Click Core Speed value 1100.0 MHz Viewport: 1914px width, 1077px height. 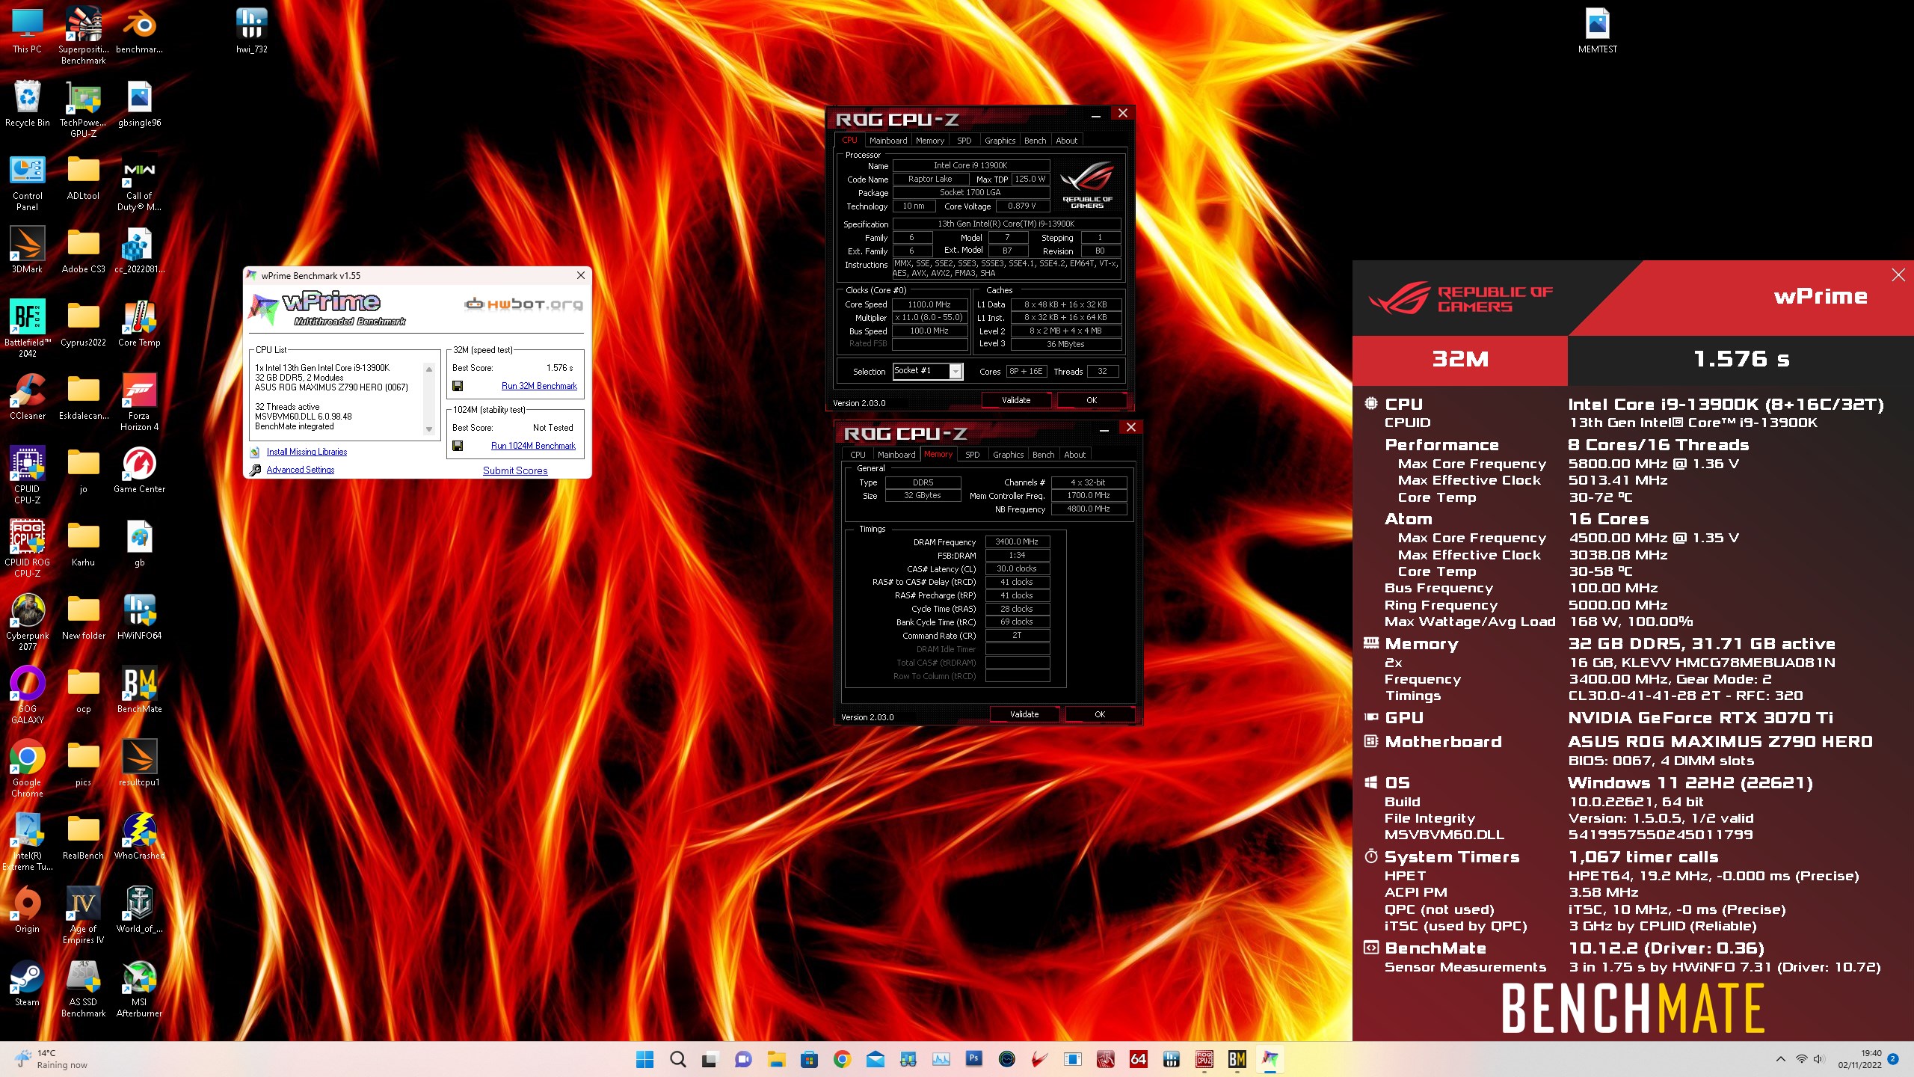click(929, 304)
